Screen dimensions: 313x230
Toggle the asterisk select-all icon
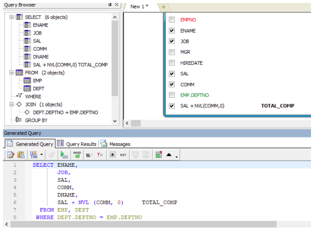coord(113,155)
